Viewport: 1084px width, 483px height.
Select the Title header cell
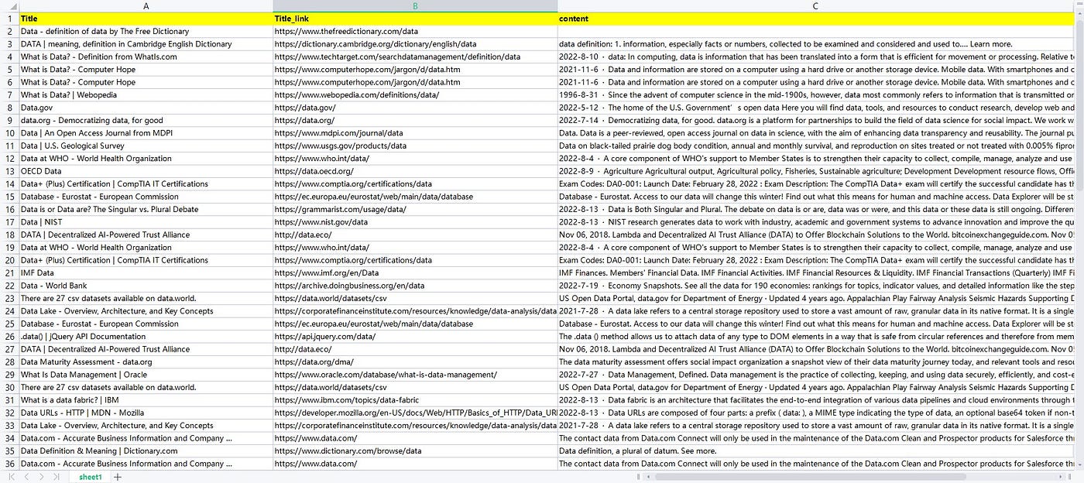tap(146, 19)
